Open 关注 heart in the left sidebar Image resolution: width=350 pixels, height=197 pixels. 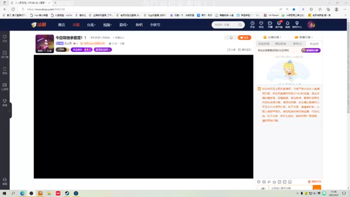[5, 39]
